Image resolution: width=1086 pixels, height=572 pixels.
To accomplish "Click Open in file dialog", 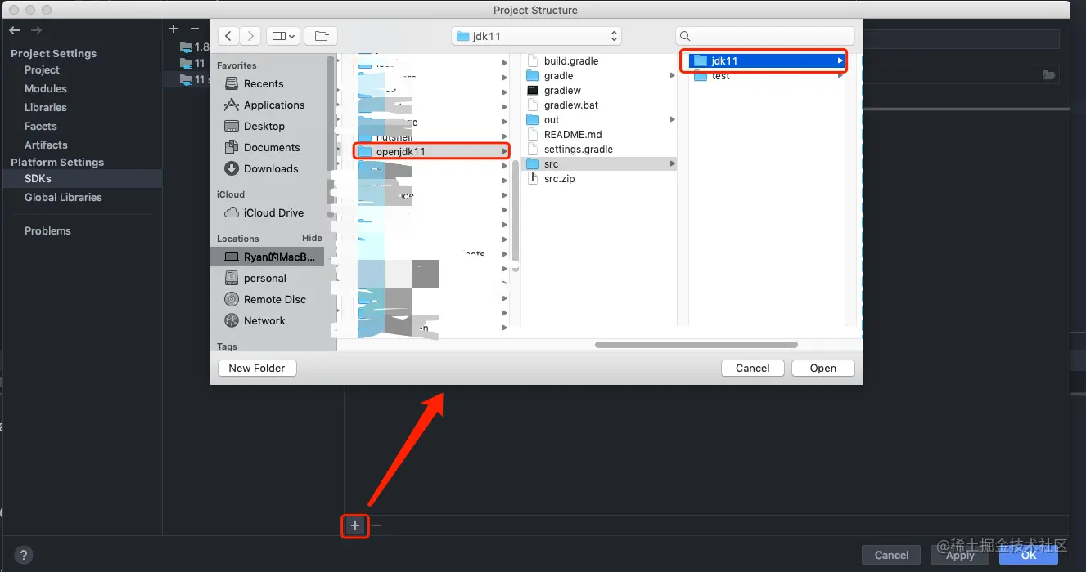I will pyautogui.click(x=822, y=368).
